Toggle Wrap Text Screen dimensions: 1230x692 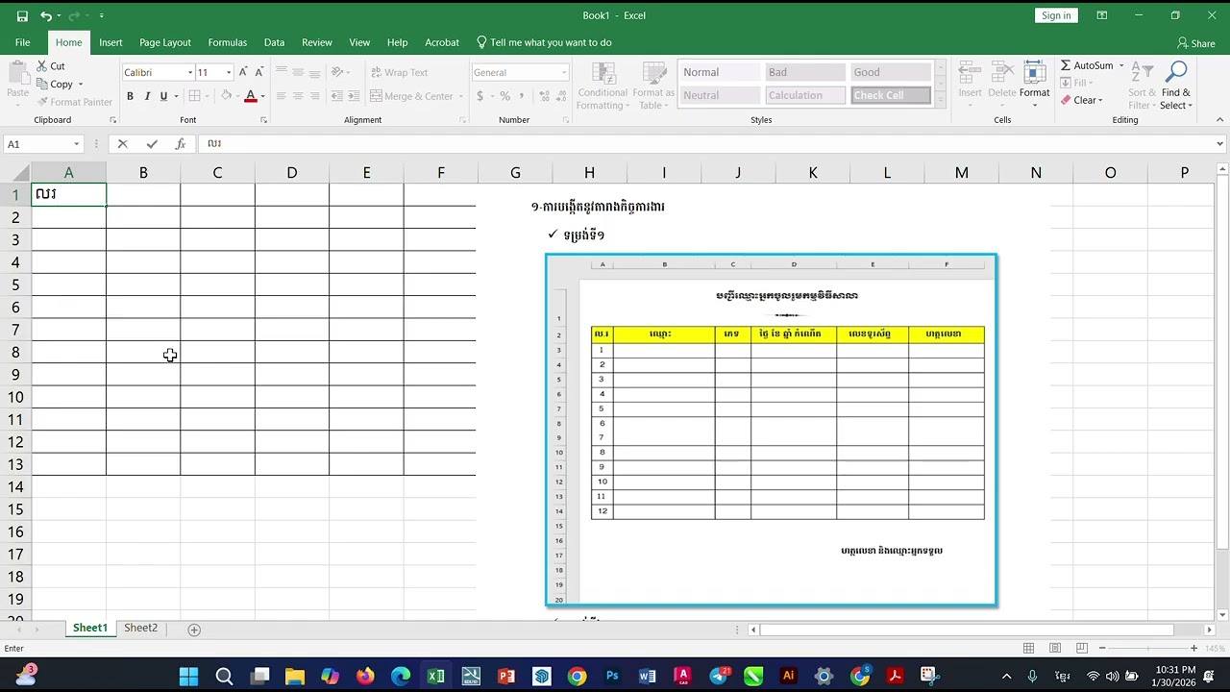coord(398,72)
